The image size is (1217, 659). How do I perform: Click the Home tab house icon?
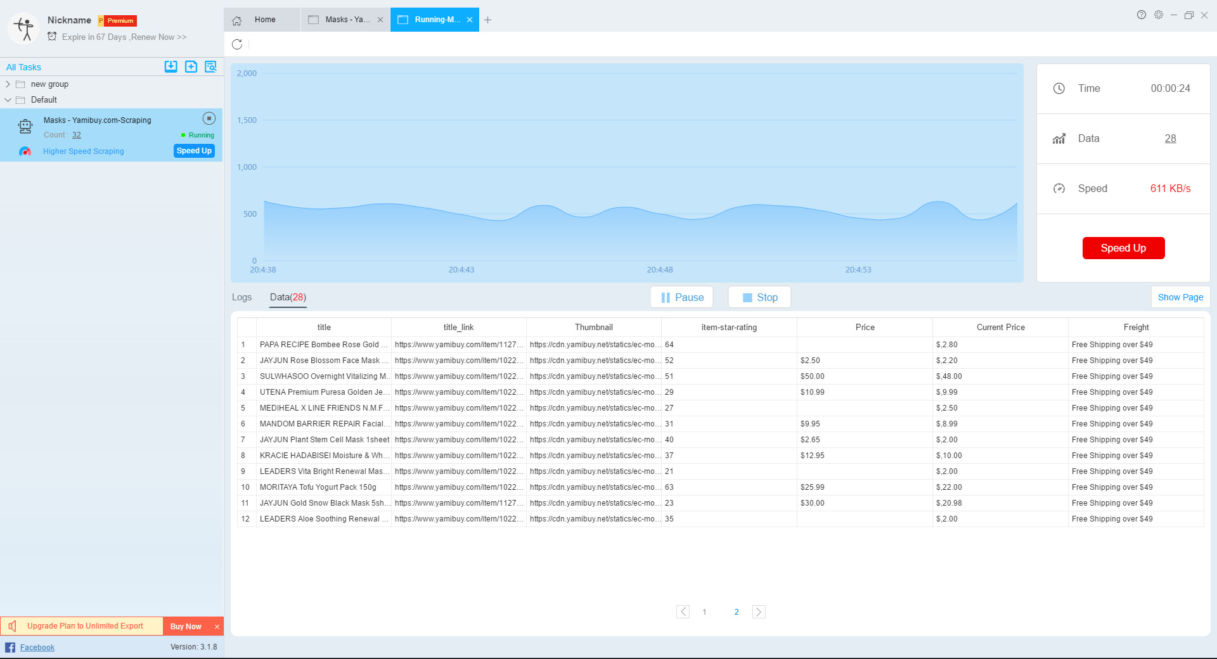pos(237,20)
